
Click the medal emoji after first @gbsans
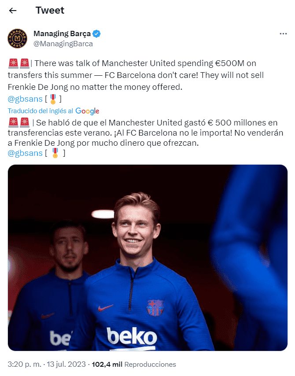pyautogui.click(x=53, y=99)
